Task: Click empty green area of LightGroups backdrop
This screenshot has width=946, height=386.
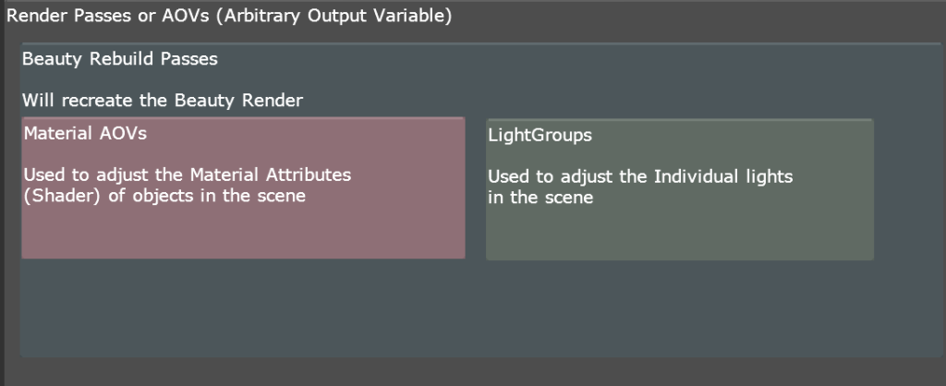Action: [x=680, y=234]
